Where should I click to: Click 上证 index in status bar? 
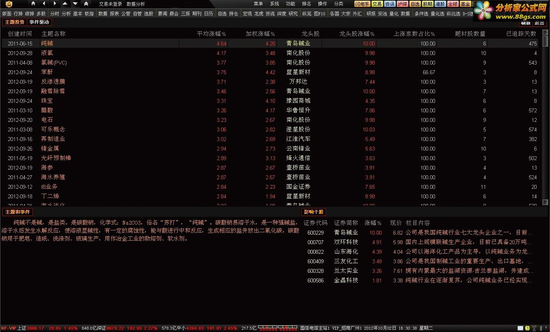pos(22,328)
